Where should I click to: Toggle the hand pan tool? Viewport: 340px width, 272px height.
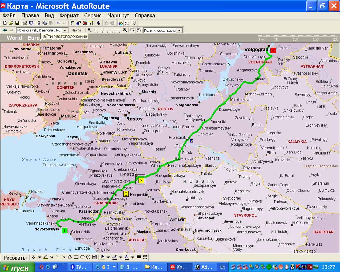pos(139,30)
